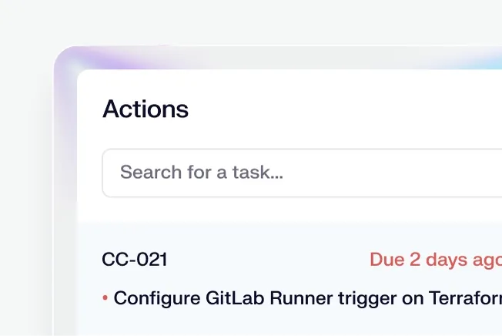Open task ID CC-021
This screenshot has height=336, width=502.
pos(134,260)
